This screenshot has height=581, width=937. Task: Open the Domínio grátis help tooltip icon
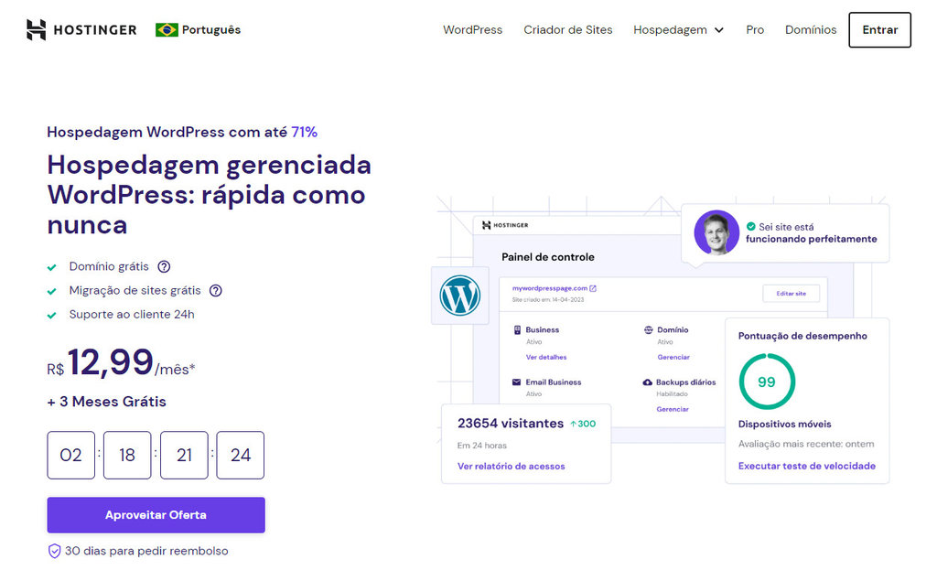164,266
